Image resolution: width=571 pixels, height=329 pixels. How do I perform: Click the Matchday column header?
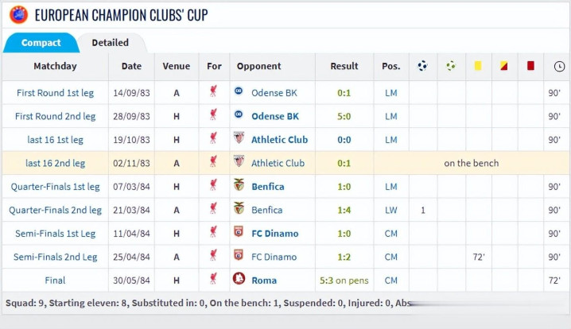click(x=55, y=67)
